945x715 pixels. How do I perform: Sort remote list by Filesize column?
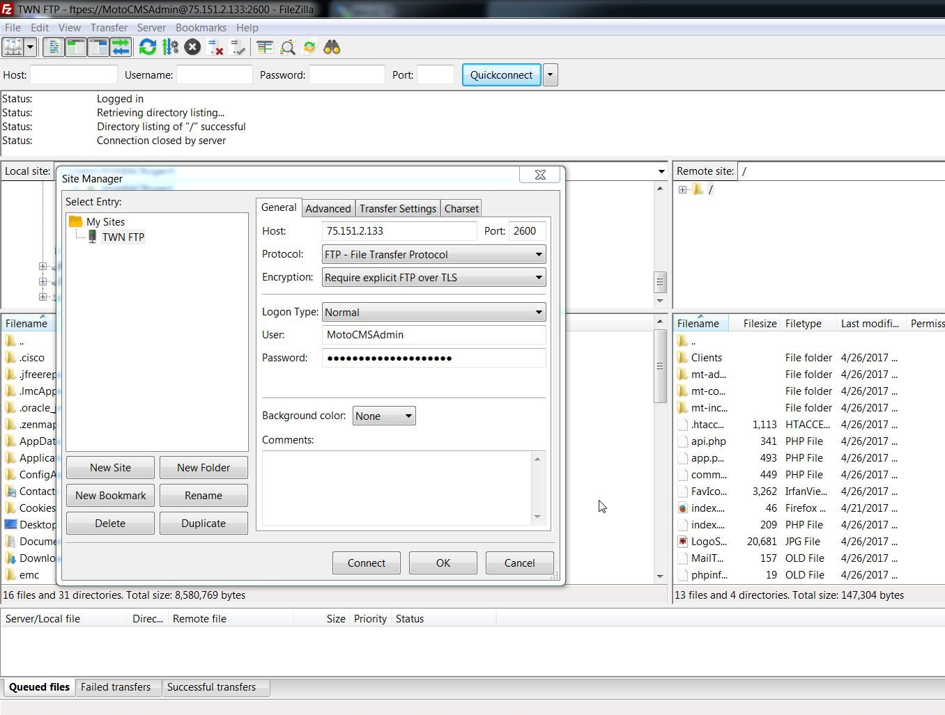point(754,324)
